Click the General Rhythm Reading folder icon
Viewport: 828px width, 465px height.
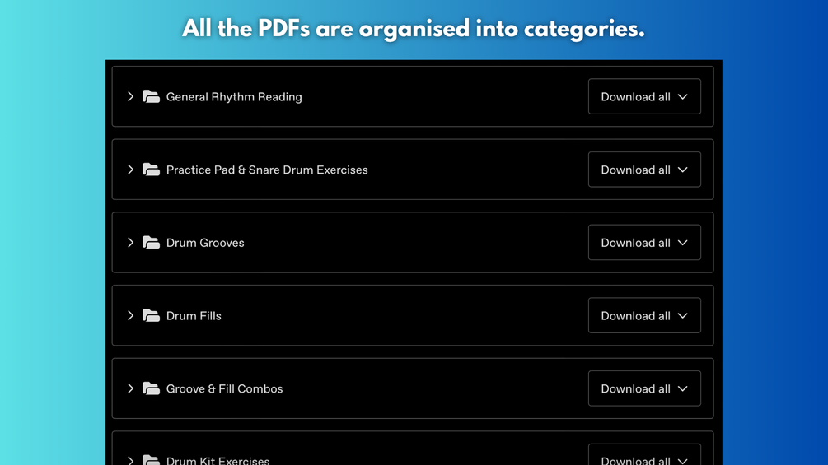(151, 96)
